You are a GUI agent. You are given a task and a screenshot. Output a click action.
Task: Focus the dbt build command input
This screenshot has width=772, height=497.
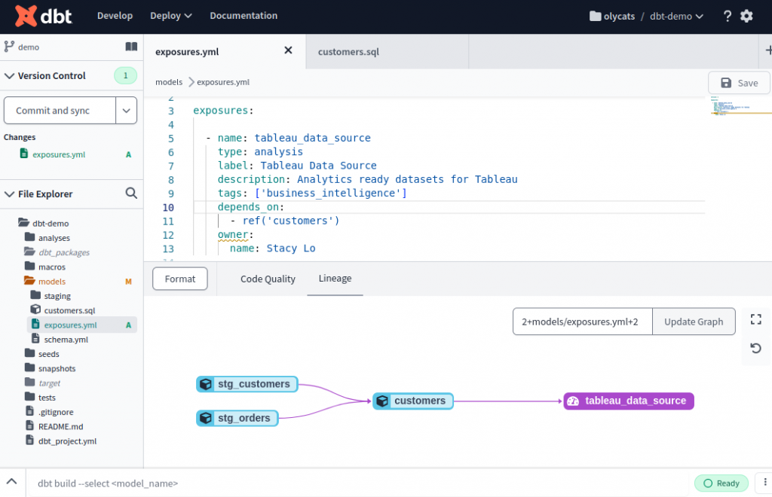(x=358, y=483)
